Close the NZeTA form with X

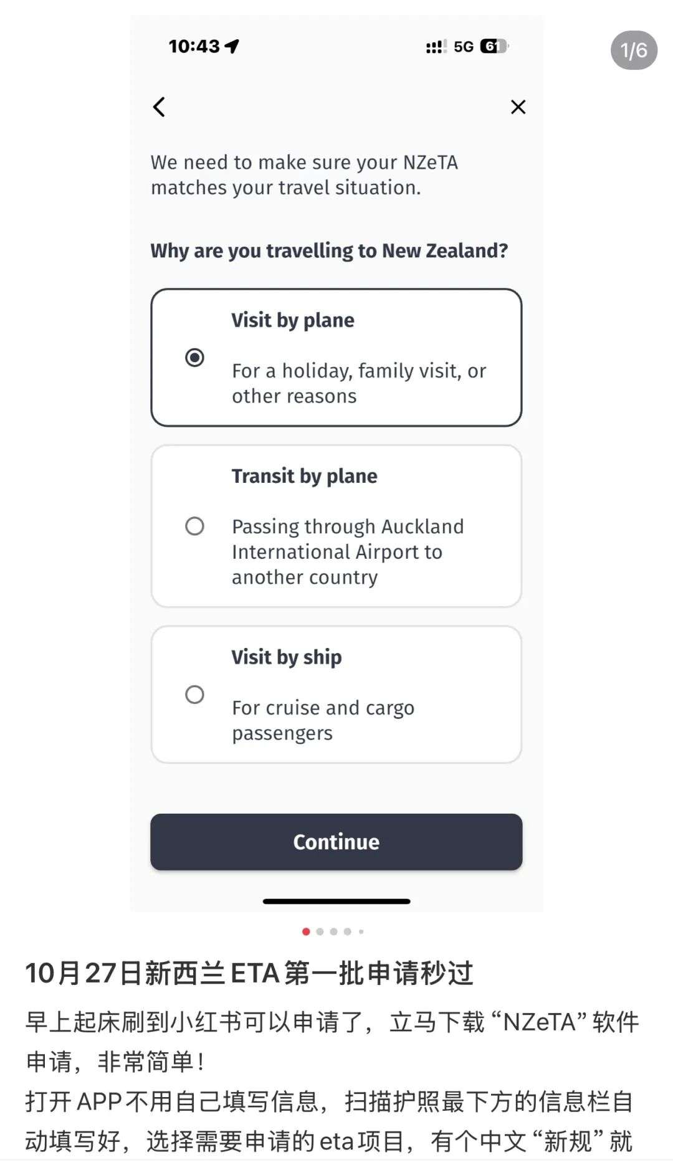(x=518, y=107)
